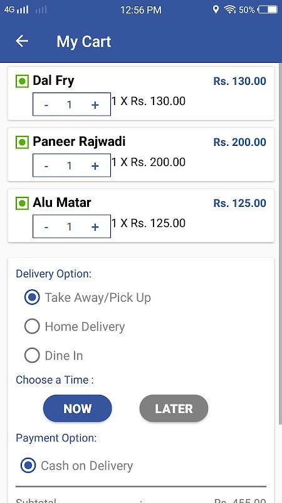Open the Paneer Rajwadi item title
This screenshot has height=503, width=282.
(80, 141)
